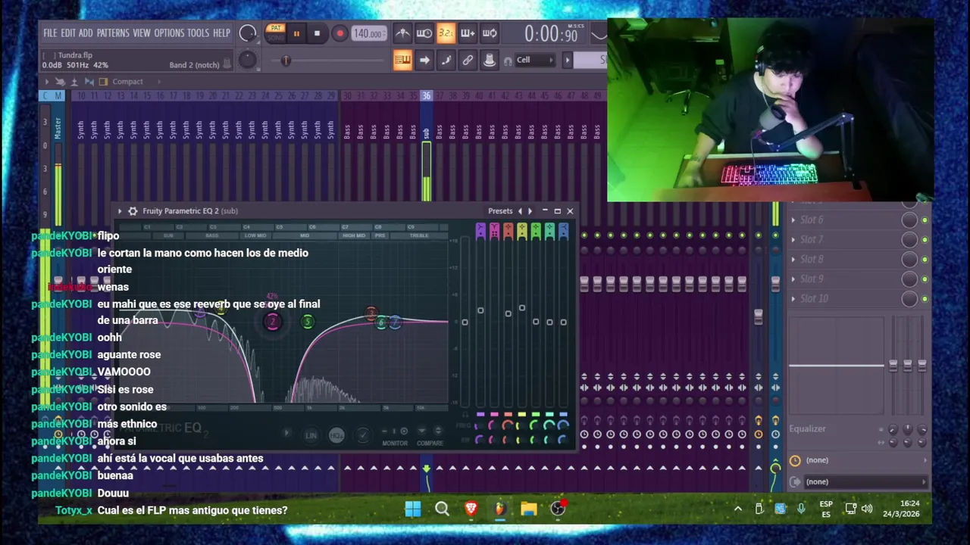Open the PATTERNS menu
The image size is (970, 545).
pyautogui.click(x=113, y=33)
